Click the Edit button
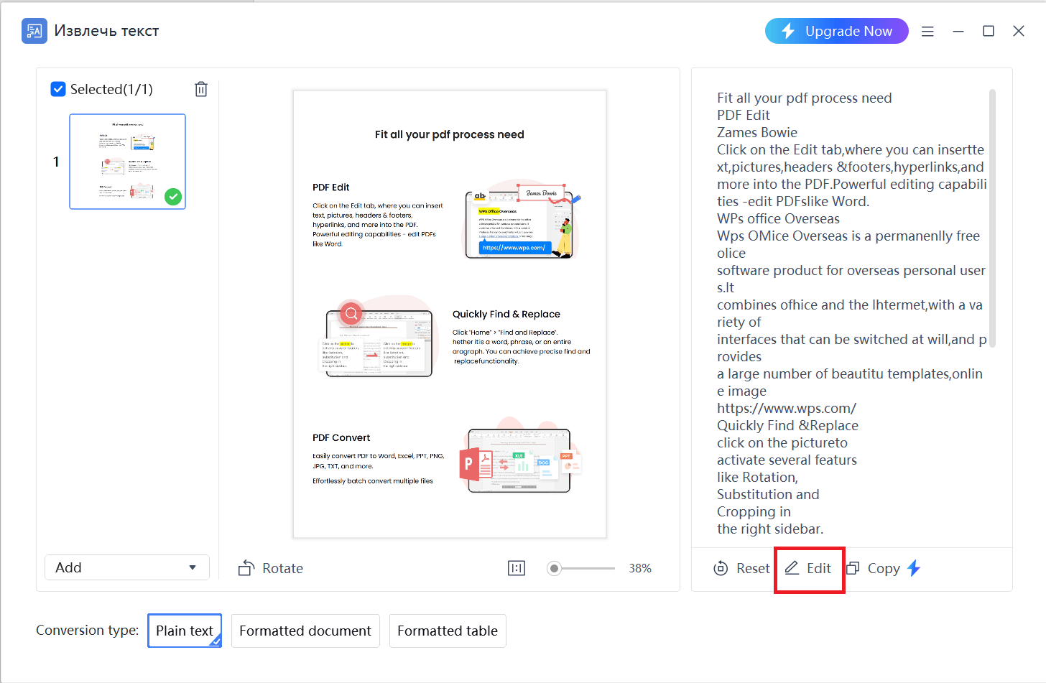 pyautogui.click(x=809, y=568)
